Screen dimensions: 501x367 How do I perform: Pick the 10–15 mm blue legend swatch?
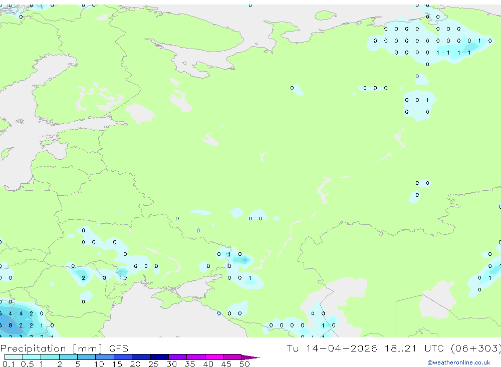pos(105,357)
